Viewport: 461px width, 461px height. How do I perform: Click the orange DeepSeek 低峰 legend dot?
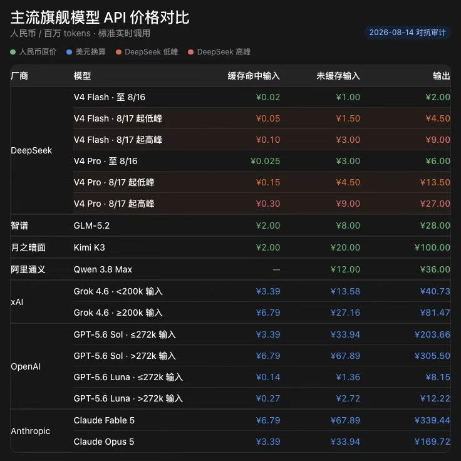[118, 52]
